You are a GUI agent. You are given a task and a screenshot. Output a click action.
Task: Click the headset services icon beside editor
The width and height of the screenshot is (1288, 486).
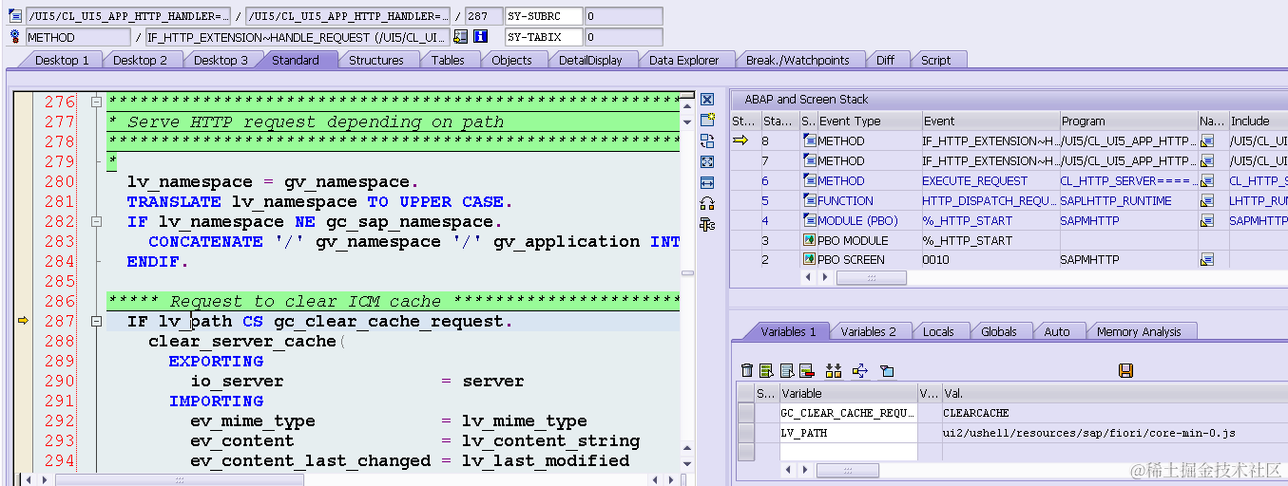[706, 203]
